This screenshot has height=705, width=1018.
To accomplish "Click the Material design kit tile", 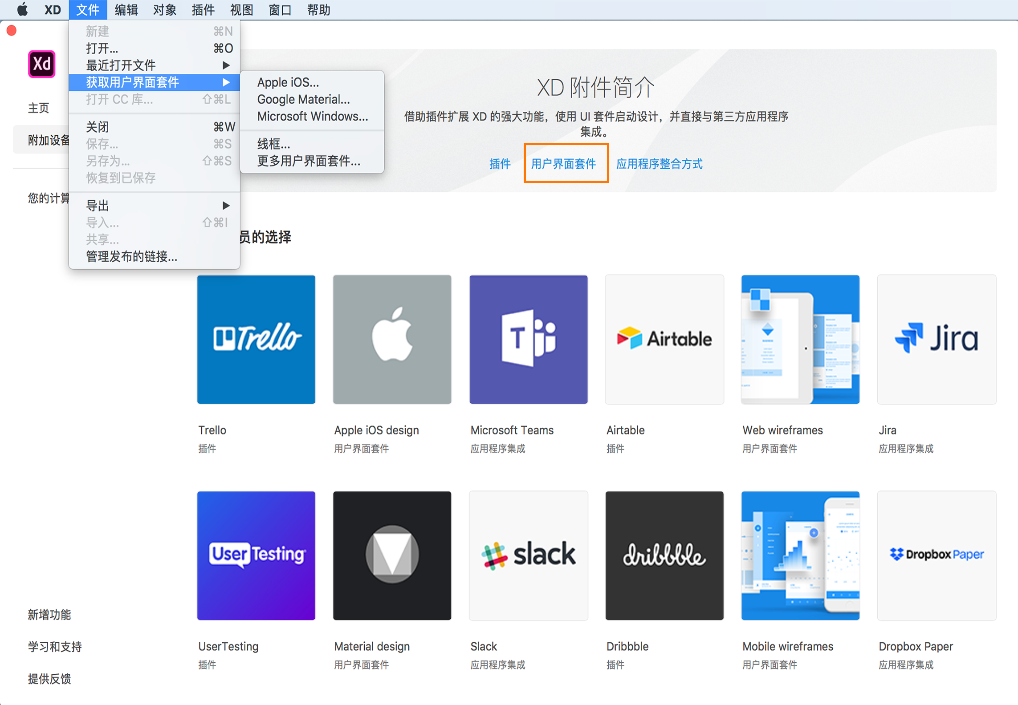I will pos(392,555).
